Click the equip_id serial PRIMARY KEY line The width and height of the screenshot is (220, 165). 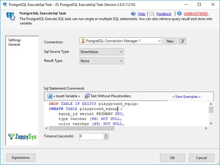(x=91, y=114)
